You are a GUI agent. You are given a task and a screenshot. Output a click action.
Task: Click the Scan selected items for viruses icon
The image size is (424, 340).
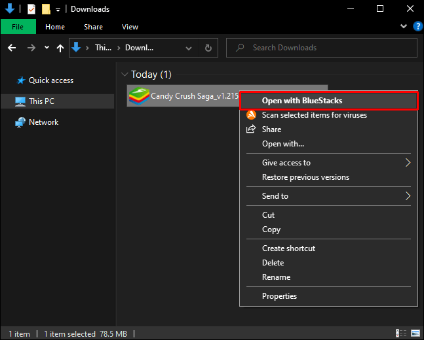[x=250, y=115]
